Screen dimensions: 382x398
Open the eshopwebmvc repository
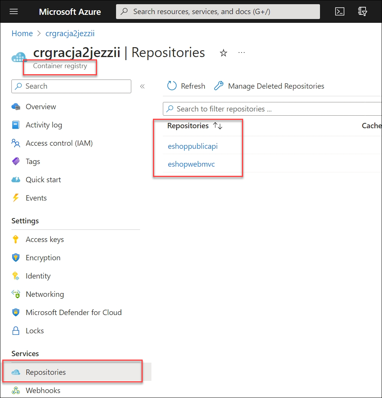click(x=191, y=164)
